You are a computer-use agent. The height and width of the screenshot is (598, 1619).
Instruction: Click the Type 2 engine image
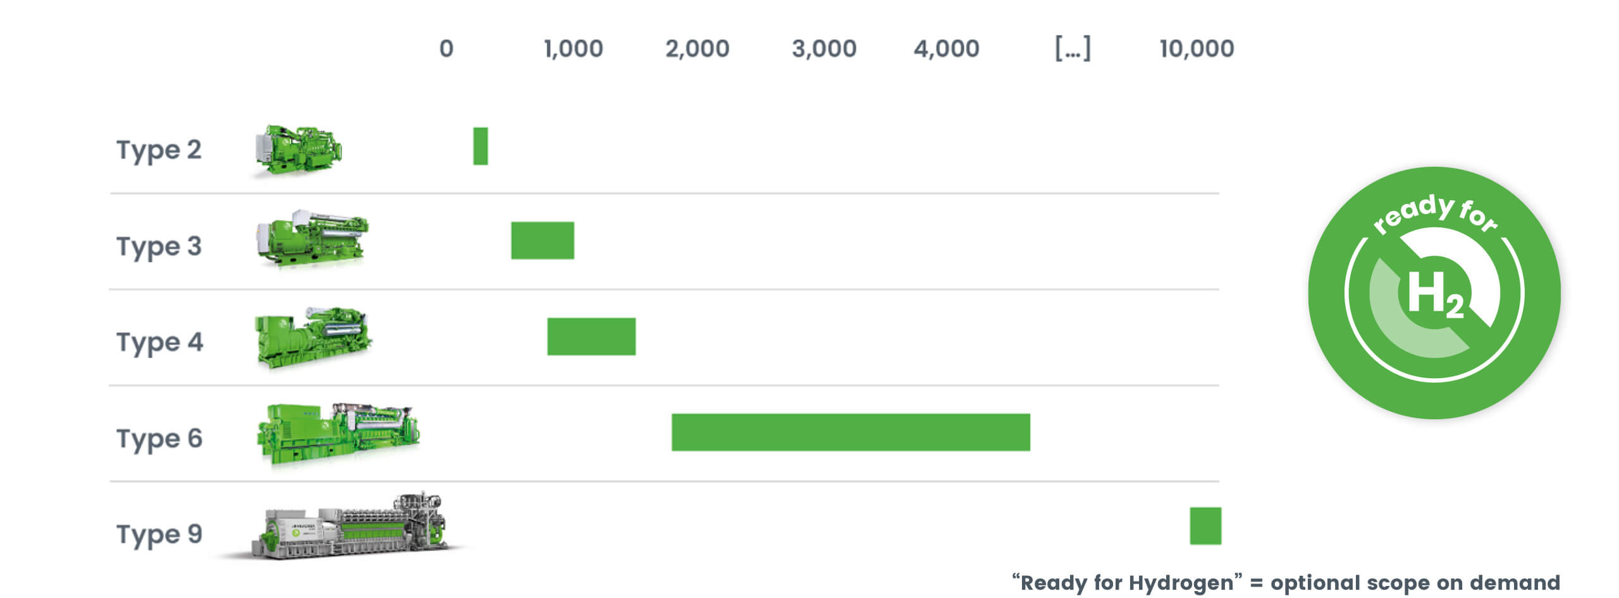tap(298, 150)
